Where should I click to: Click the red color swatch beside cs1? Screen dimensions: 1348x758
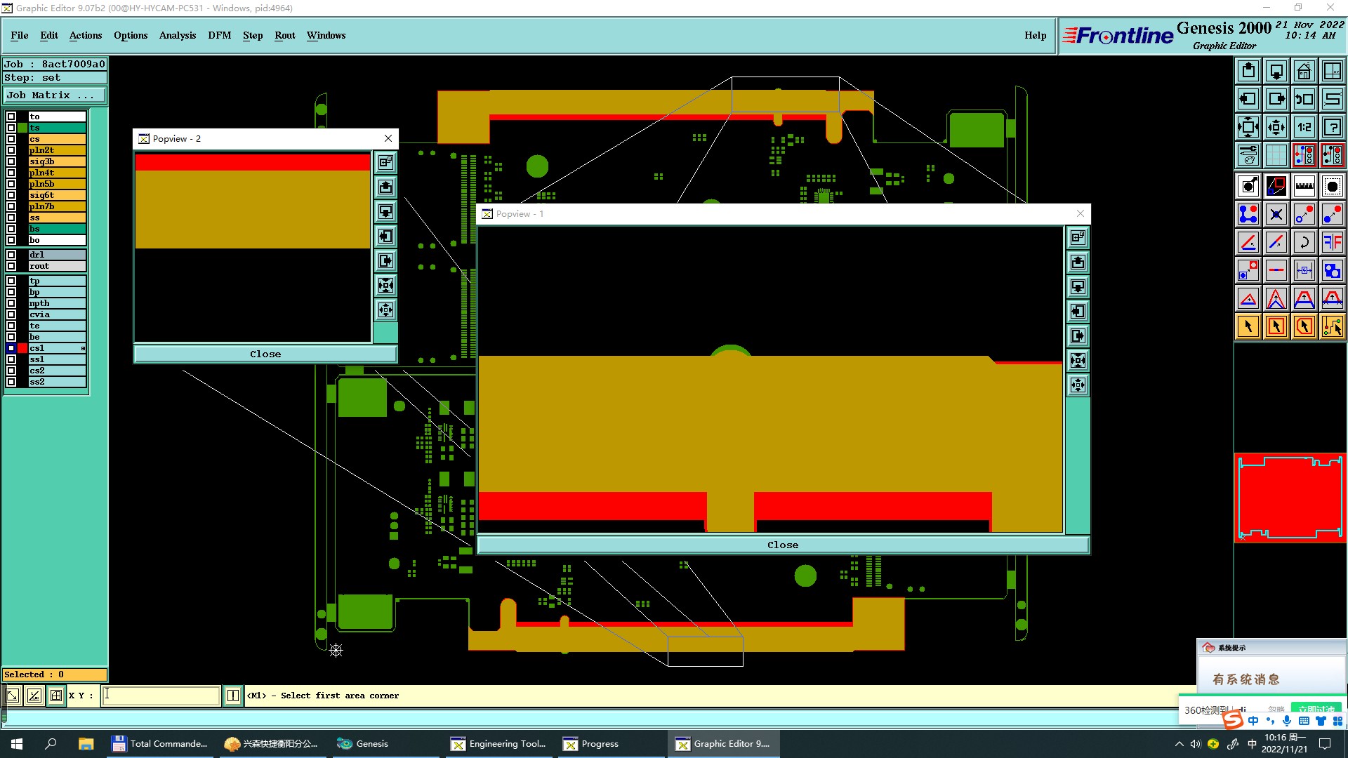[x=22, y=348]
